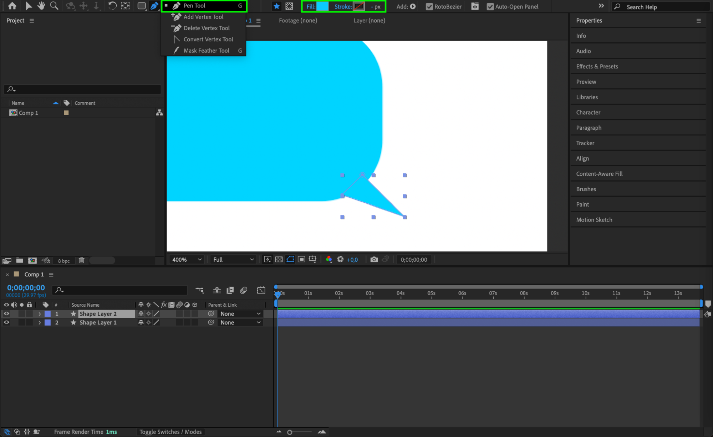The width and height of the screenshot is (713, 437).
Task: Expand Shape Layer 1 properties
Action: [x=40, y=323]
